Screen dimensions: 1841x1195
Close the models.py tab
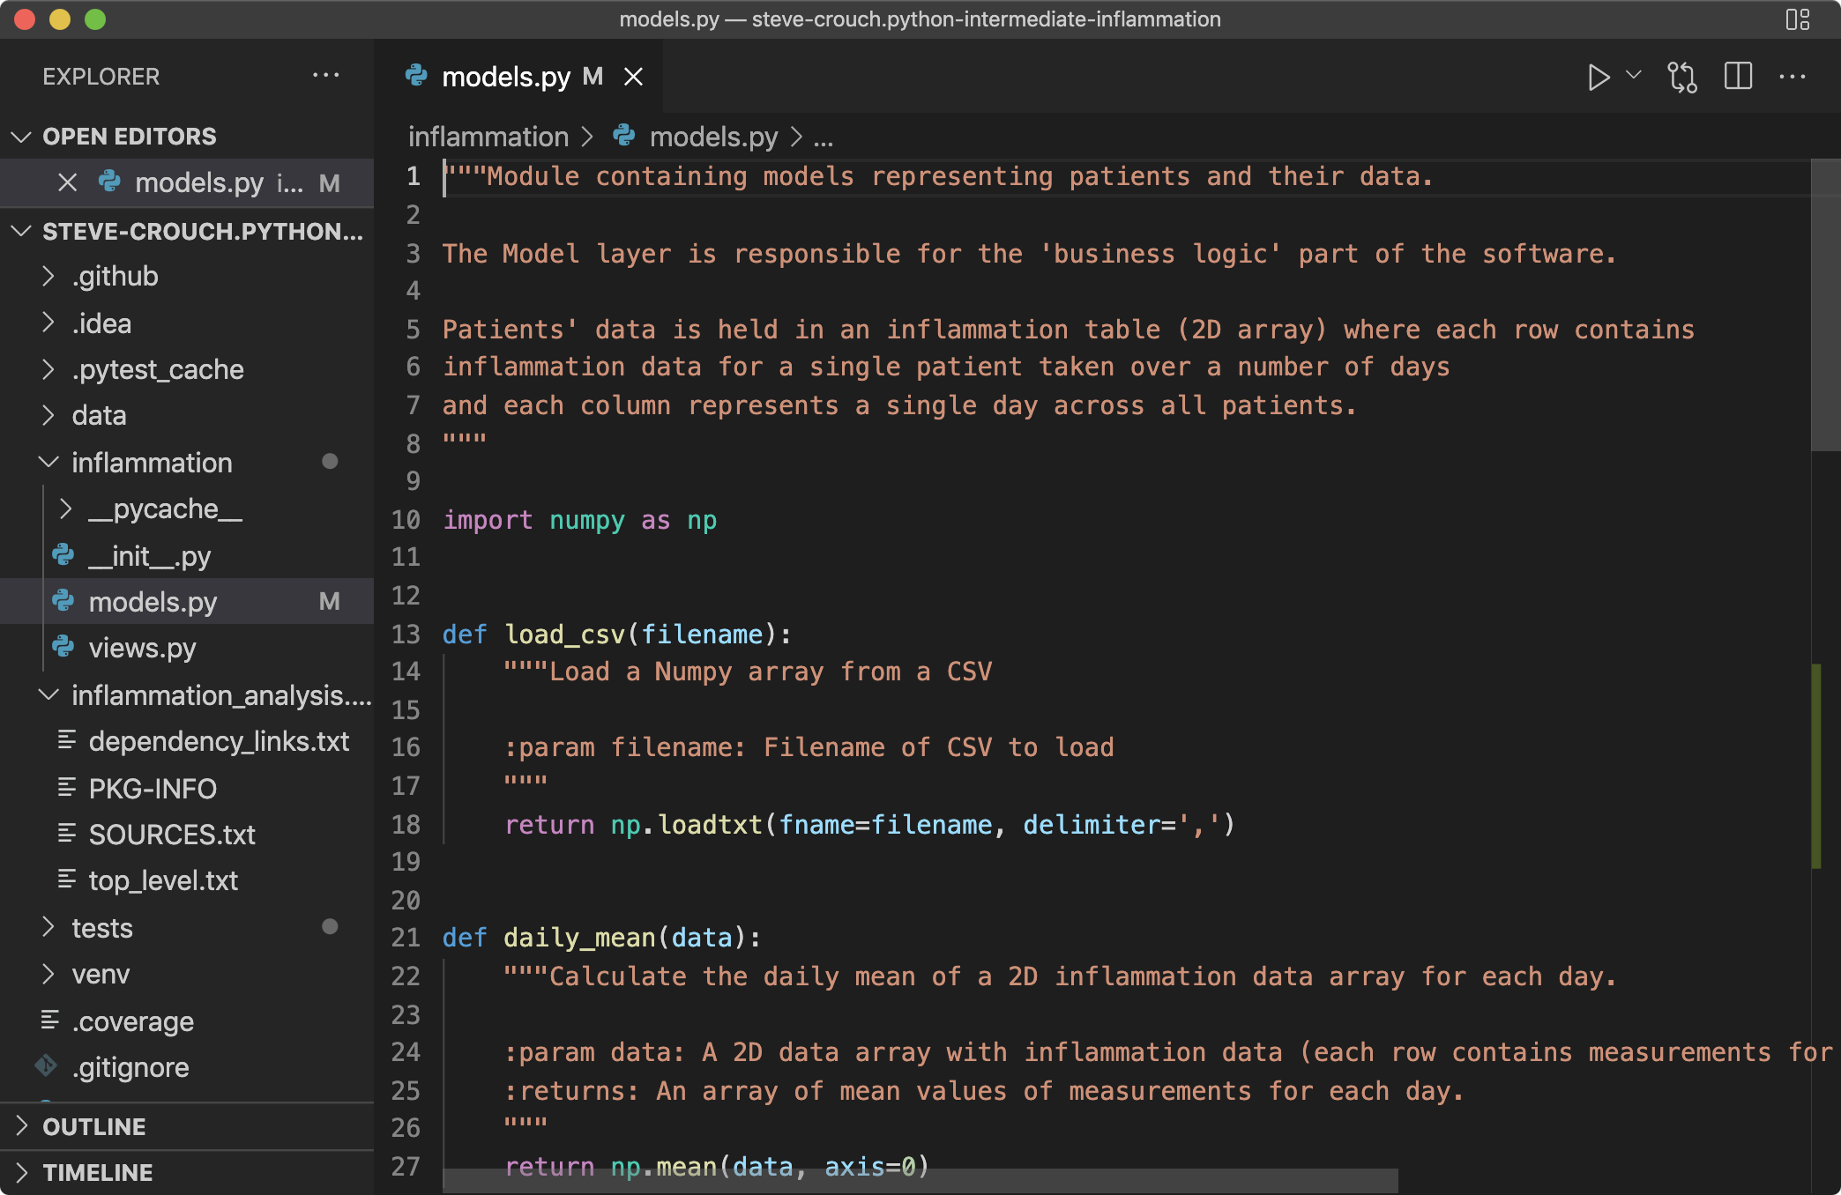[x=634, y=77]
